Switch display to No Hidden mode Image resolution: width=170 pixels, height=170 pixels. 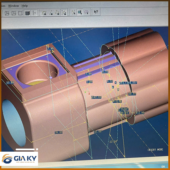(x=20, y=13)
